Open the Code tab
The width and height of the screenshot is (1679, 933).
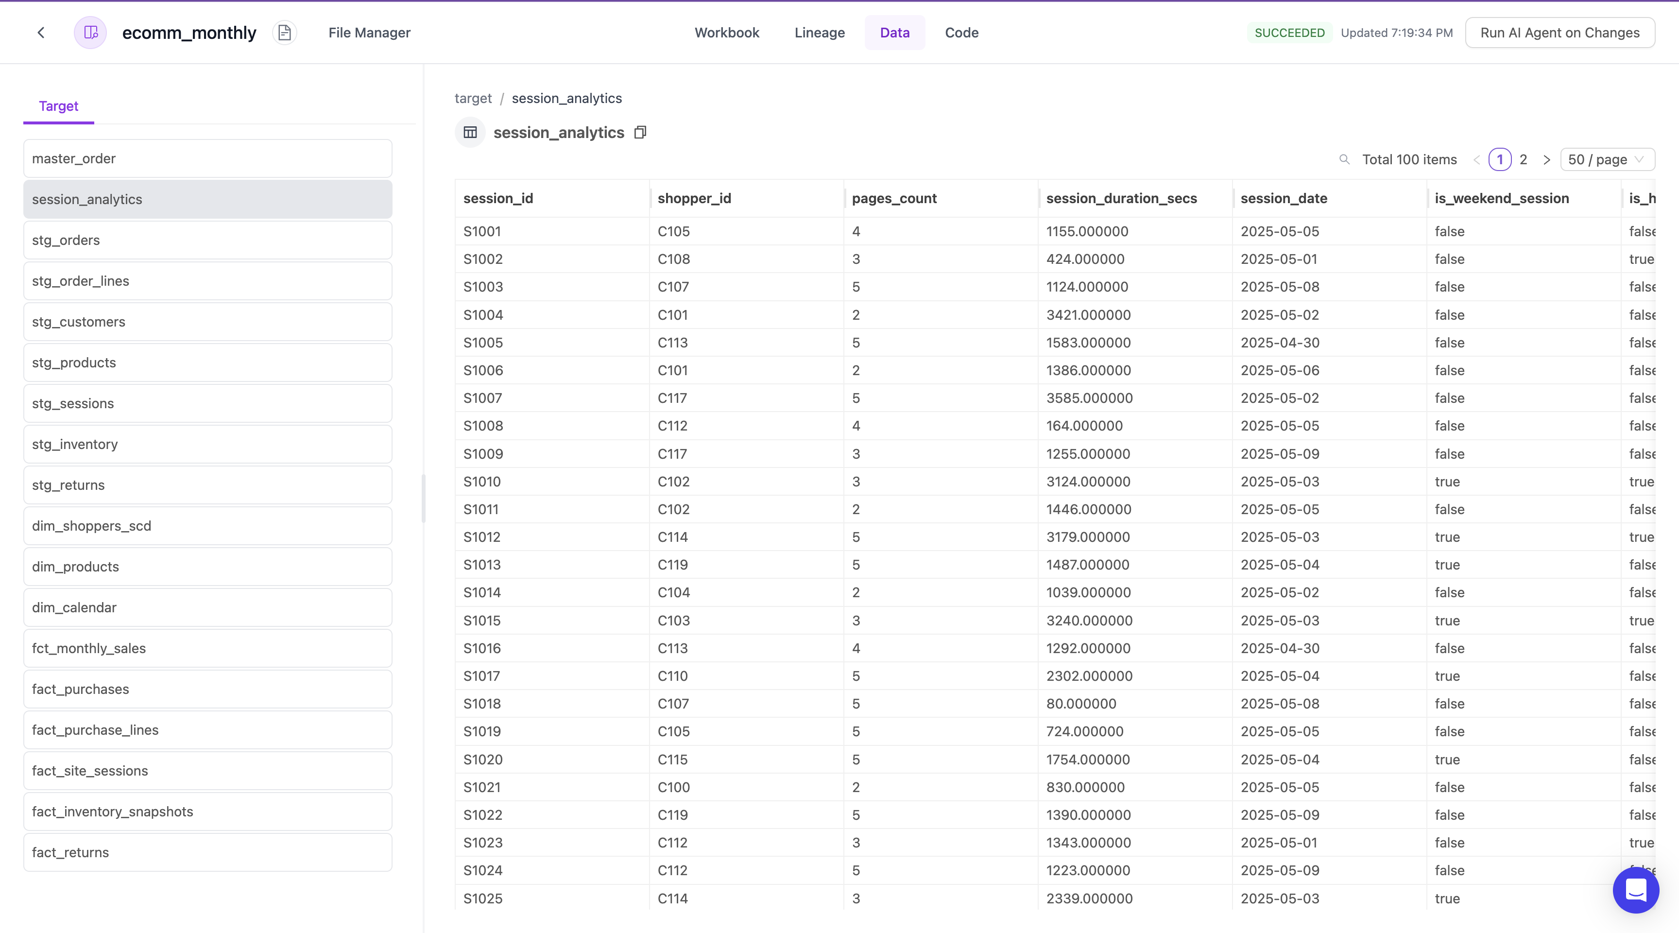[x=961, y=33]
